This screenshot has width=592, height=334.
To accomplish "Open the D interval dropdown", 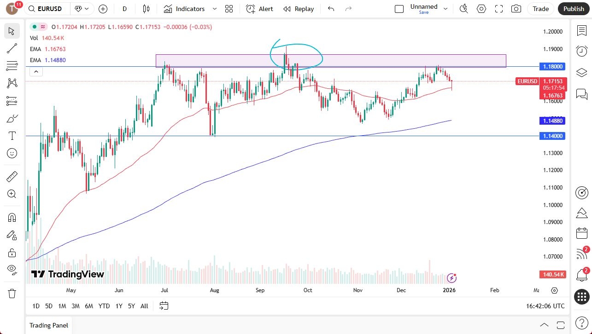I will coord(124,9).
